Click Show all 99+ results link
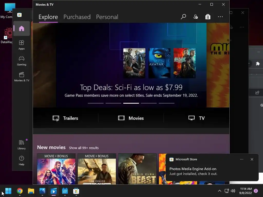The image size is (263, 197). point(84,148)
